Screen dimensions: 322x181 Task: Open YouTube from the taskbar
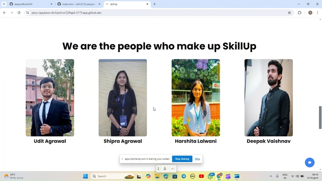point(201,176)
